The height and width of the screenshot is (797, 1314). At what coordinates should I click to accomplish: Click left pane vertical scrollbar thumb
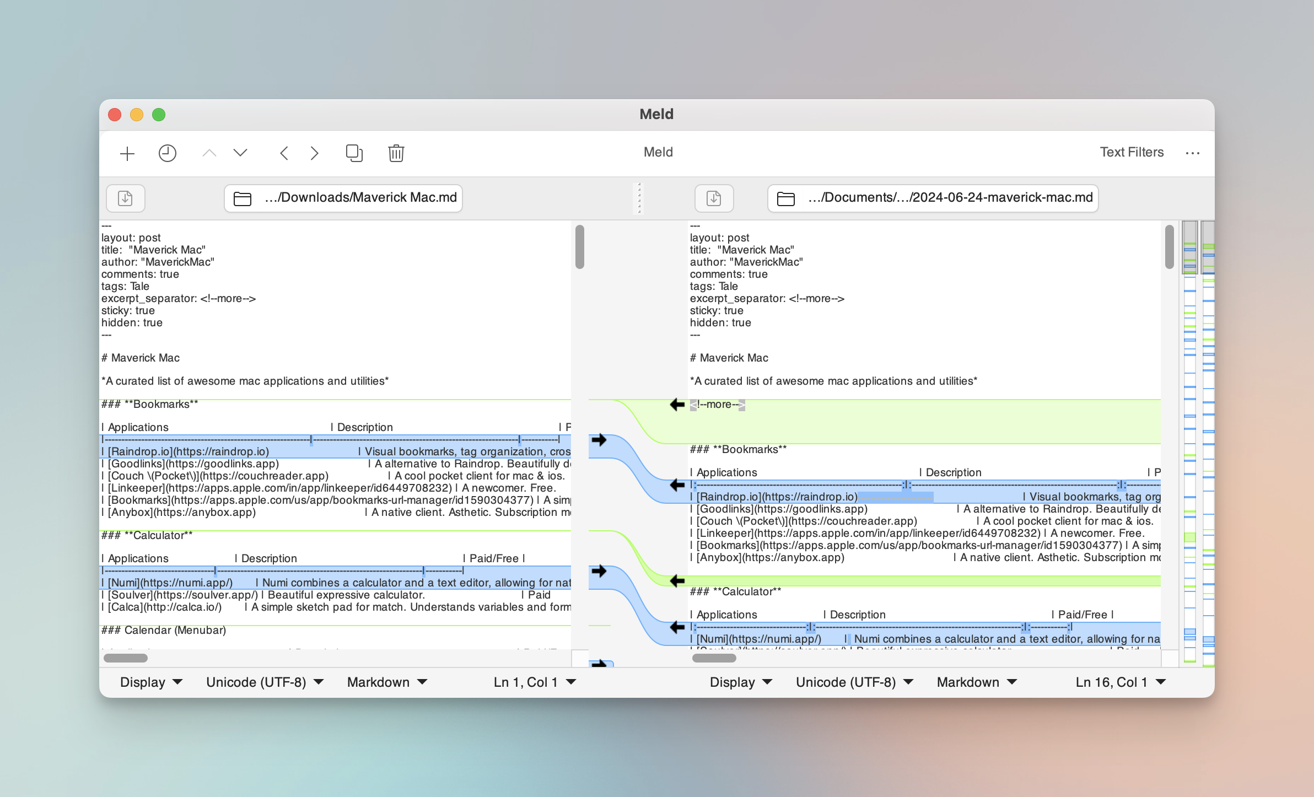[x=579, y=247]
